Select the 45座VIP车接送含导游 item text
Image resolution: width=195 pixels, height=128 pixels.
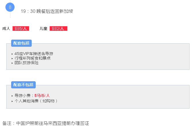34,54
